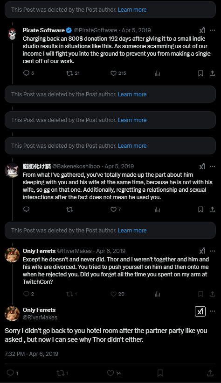Like the Pirate Software post with 215 likes
This screenshot has width=221, height=383.
(118, 73)
